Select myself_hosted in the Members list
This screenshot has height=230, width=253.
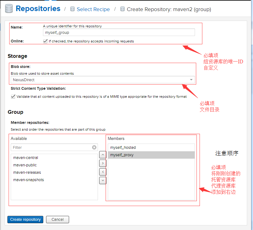pos(151,147)
